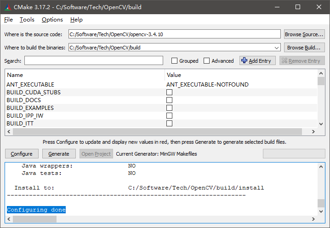This screenshot has height=228, width=330.
Task: Close the CMake window
Action: tap(319, 7)
